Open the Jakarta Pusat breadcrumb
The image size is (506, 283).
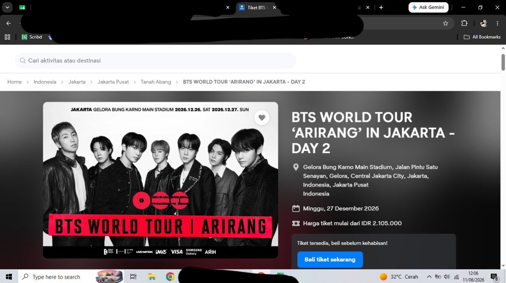(113, 82)
